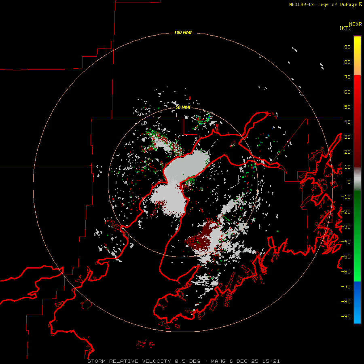Click the positive 20 knot scale value
The height and width of the screenshot is (364, 364).
[347, 152]
